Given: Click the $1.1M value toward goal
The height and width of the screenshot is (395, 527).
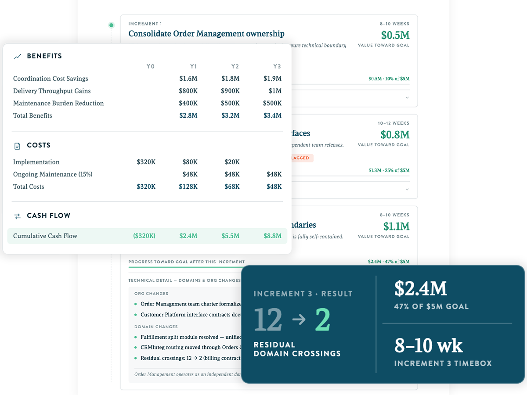Looking at the screenshot, I should tap(395, 226).
